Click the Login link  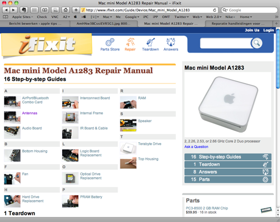click(x=268, y=30)
